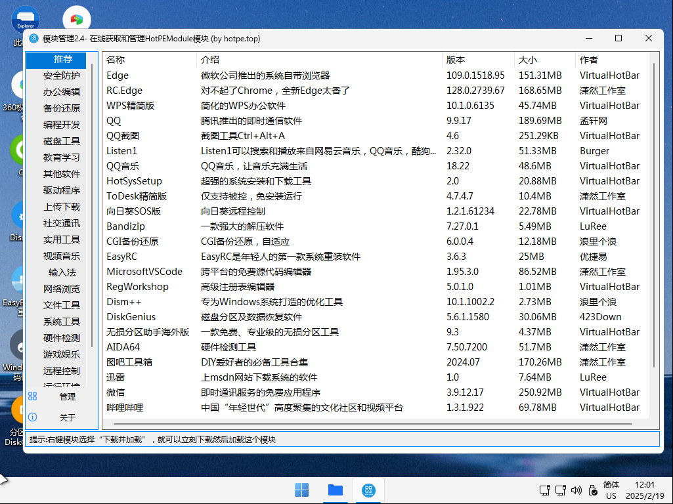Select the 游戏娱乐 category
The image size is (673, 504).
click(56, 354)
